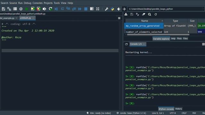Viewport: 205px width, 115px height.
Task: Switch to the History tab
Action: coord(178,109)
